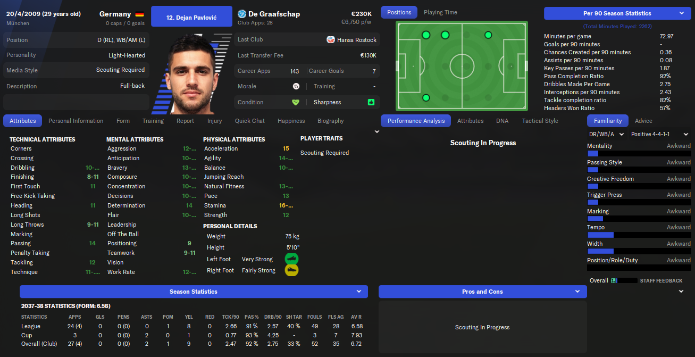This screenshot has width=695, height=357.
Task: Click the Tempo familiarity progress bar
Action: [x=639, y=235]
